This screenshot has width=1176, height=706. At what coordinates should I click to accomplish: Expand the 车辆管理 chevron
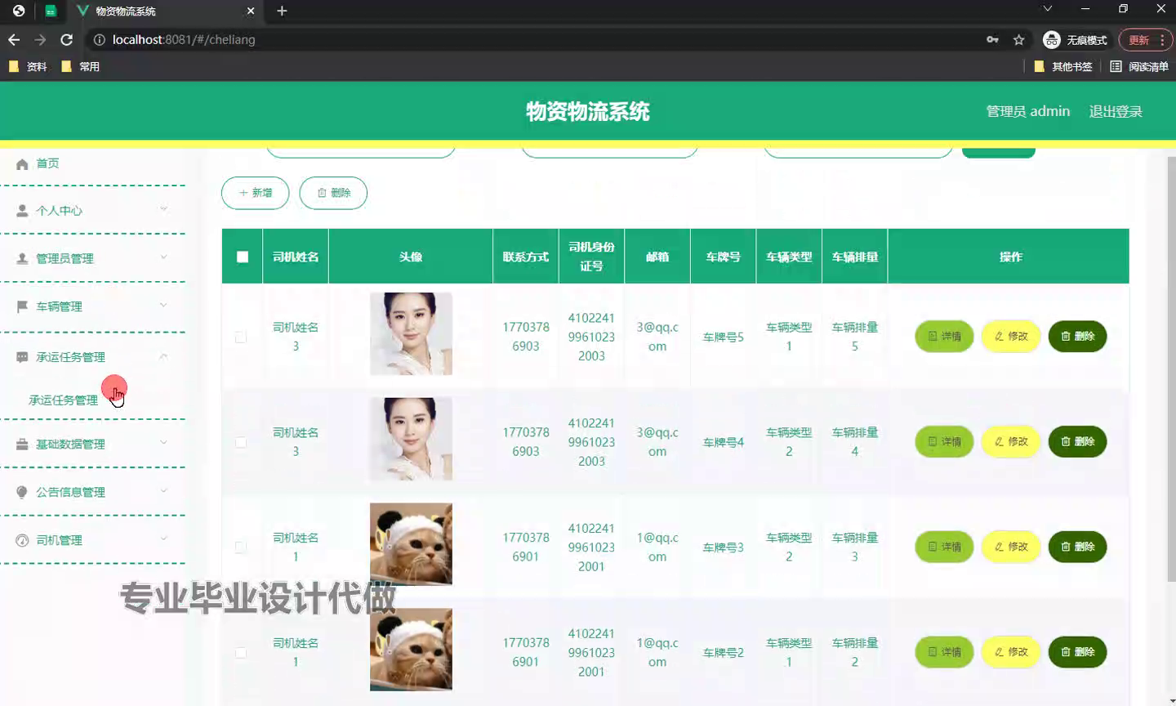[x=163, y=305]
